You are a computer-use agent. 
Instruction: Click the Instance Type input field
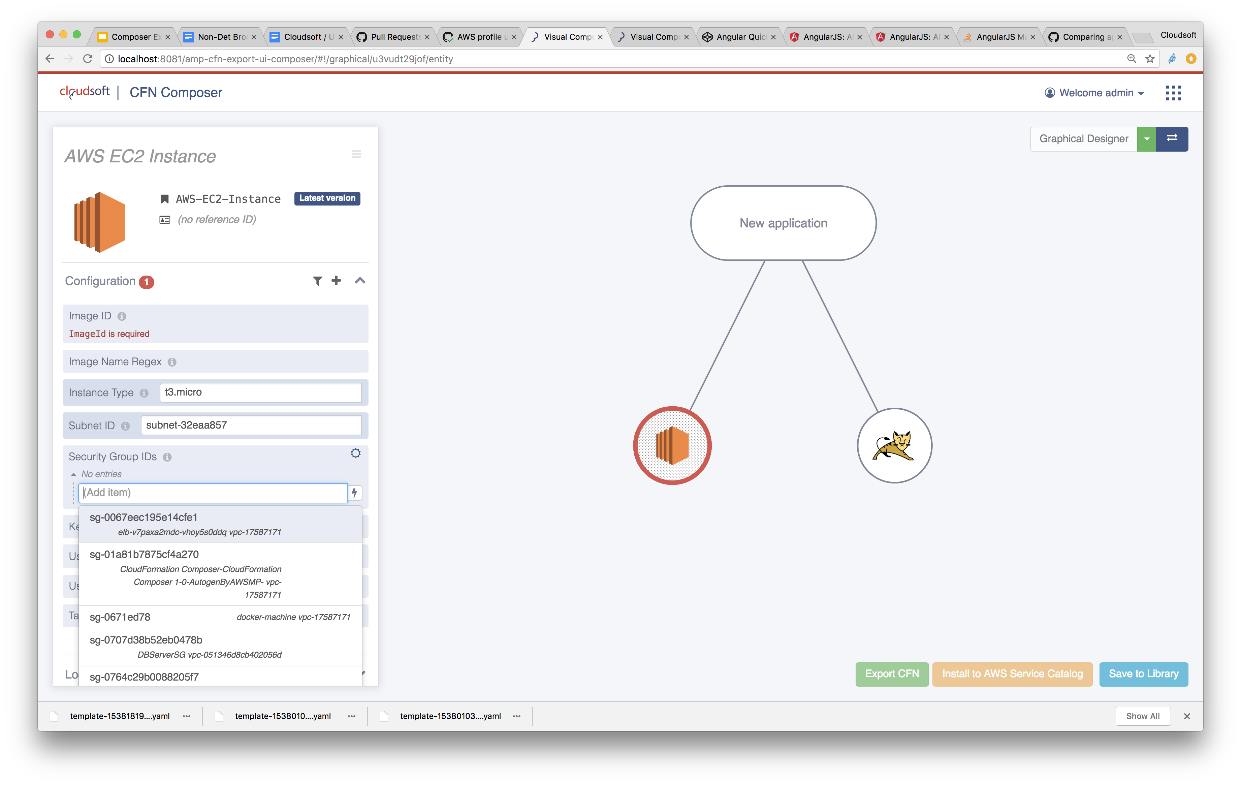[x=260, y=392]
